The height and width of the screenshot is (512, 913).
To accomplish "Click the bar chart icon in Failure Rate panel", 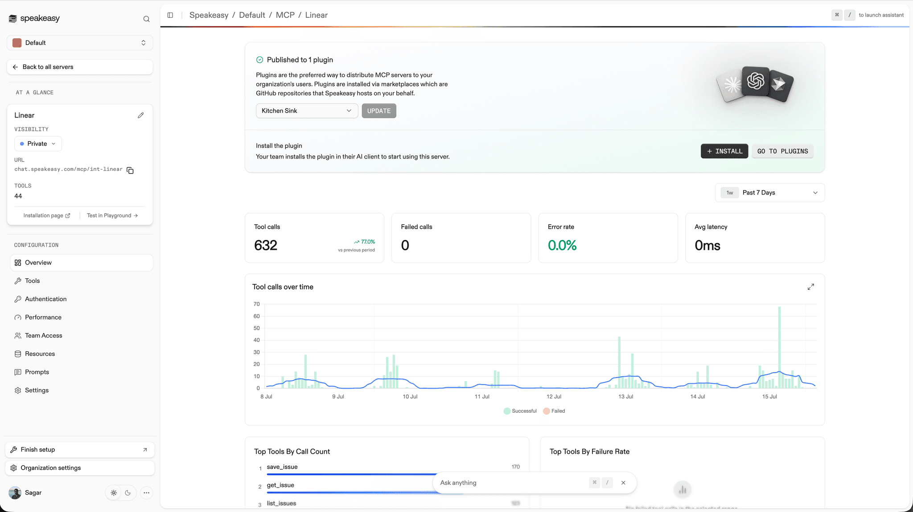I will coord(683,490).
